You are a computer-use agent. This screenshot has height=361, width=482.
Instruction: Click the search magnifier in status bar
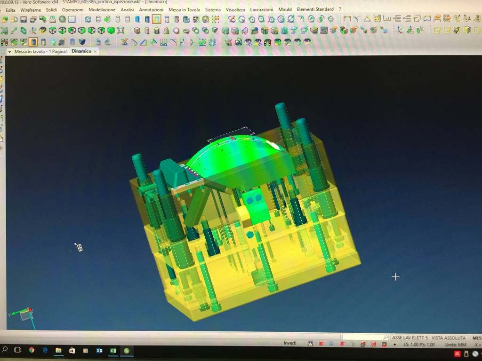386,337
